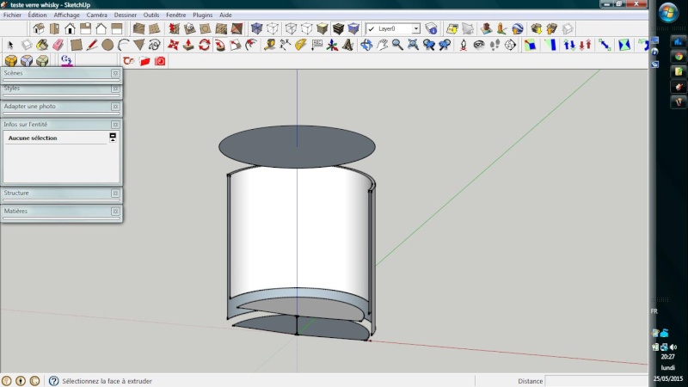Select the Zoom magnifier tool
Screen dimensions: 688x387
(x=397, y=45)
